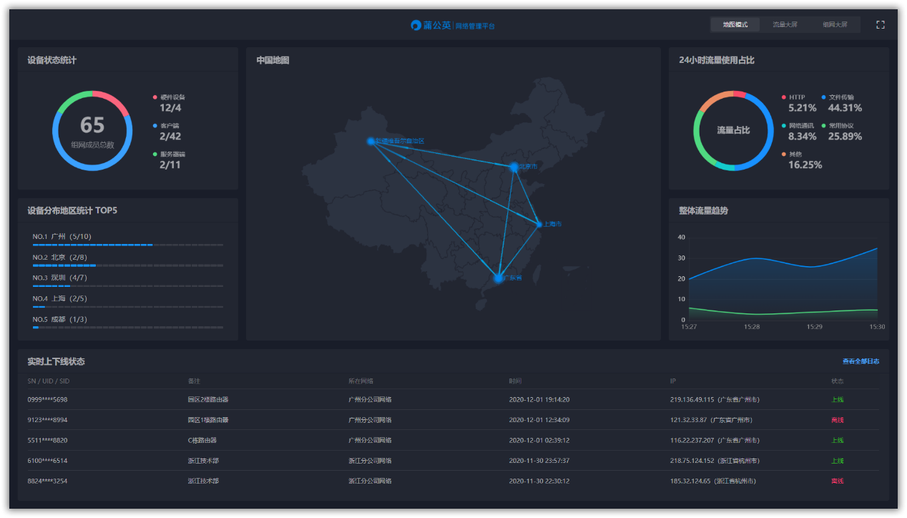Click the 园区2楼路由器 remark cell
This screenshot has height=518, width=907.
208,399
